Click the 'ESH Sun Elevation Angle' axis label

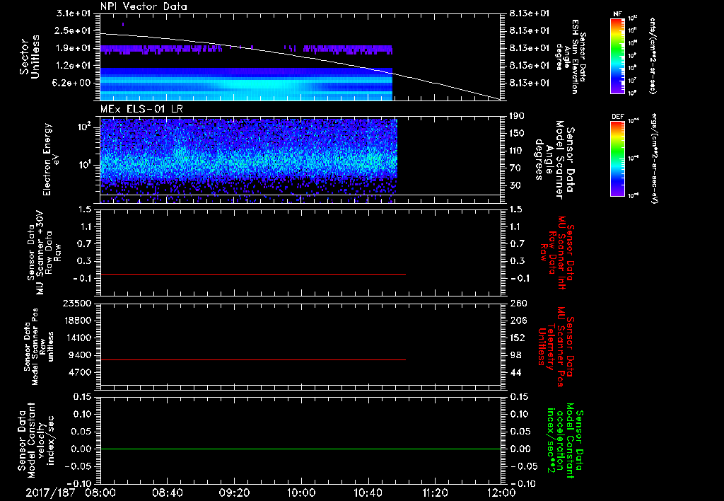[571, 57]
